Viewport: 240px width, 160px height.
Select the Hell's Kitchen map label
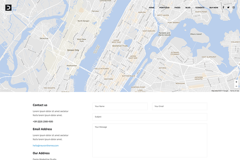(102, 69)
